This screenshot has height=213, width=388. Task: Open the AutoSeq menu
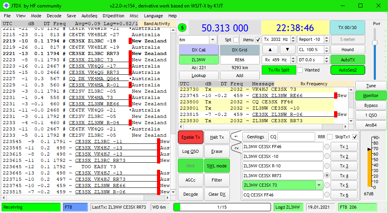point(89,16)
